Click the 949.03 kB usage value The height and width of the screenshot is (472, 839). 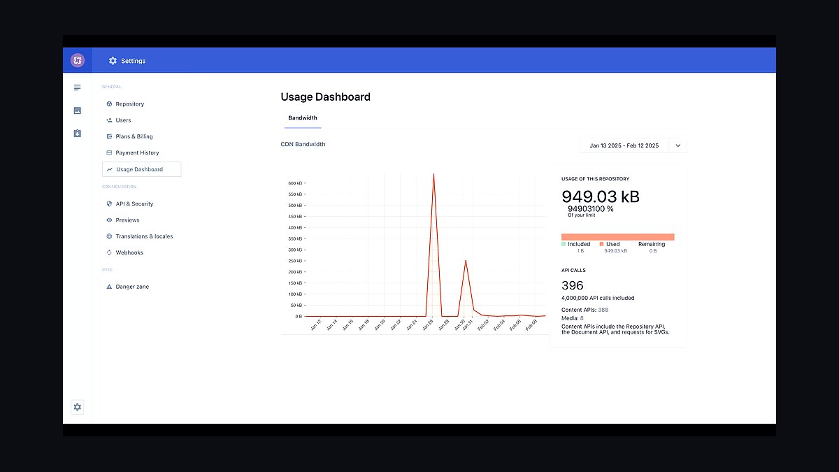click(x=601, y=196)
